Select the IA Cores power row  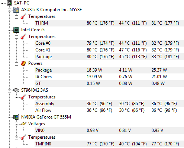(x=109, y=77)
